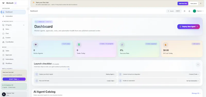
Task: Click step 1 number circle
Action: click(x=37, y=74)
